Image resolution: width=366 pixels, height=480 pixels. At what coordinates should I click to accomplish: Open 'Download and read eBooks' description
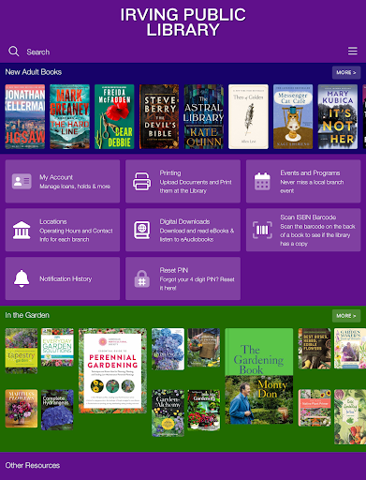pos(197,235)
